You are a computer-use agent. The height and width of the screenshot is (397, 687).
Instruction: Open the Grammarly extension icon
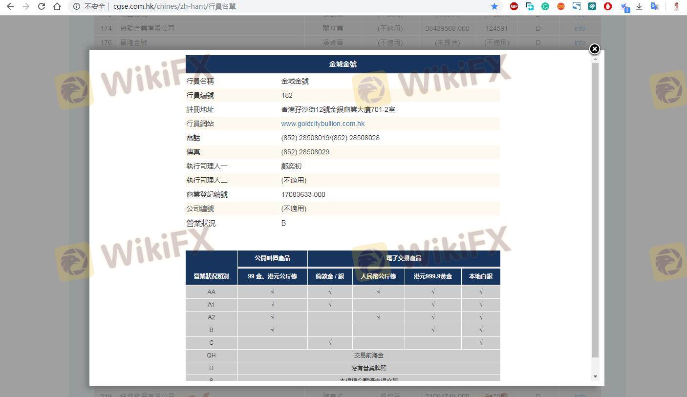click(545, 6)
